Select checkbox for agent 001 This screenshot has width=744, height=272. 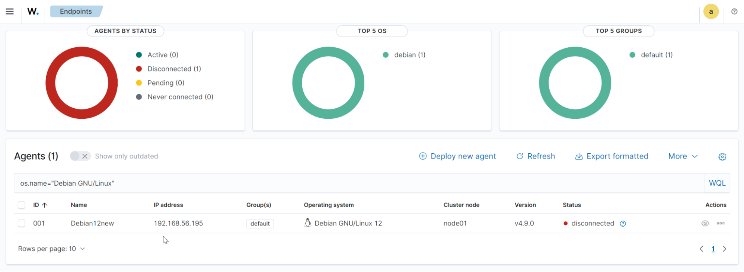point(22,223)
